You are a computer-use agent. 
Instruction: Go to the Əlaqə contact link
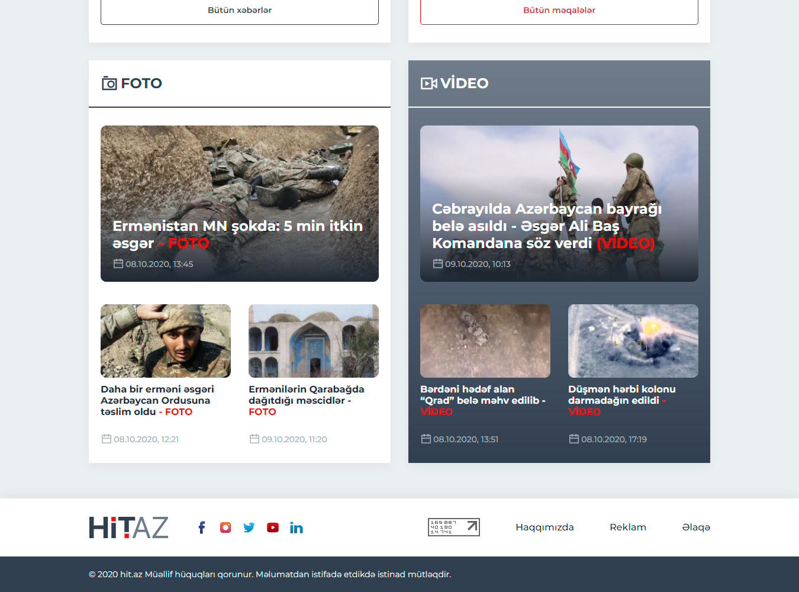coord(695,527)
